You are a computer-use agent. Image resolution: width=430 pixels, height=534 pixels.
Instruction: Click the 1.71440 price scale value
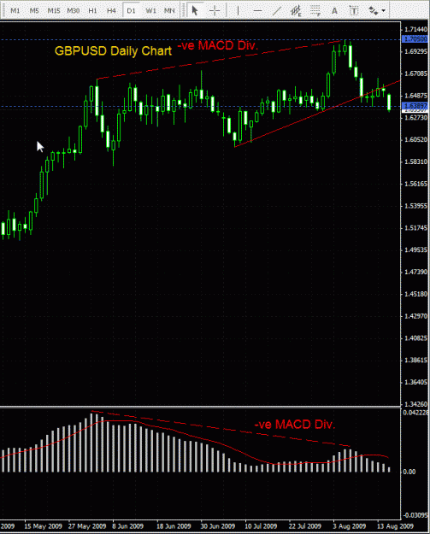[x=415, y=29]
